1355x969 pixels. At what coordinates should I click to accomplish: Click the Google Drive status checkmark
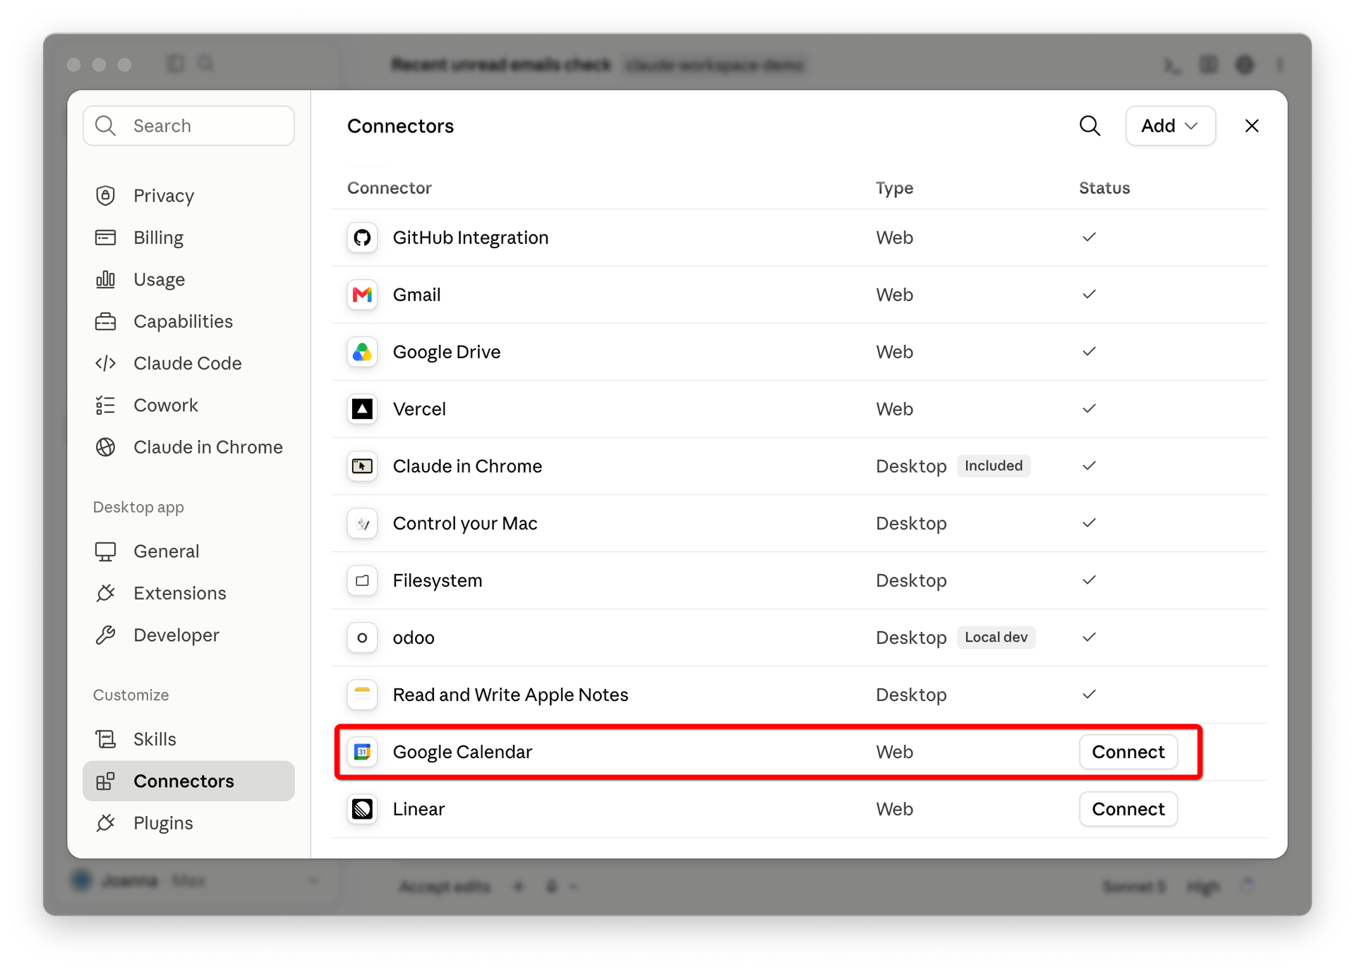pyautogui.click(x=1089, y=352)
